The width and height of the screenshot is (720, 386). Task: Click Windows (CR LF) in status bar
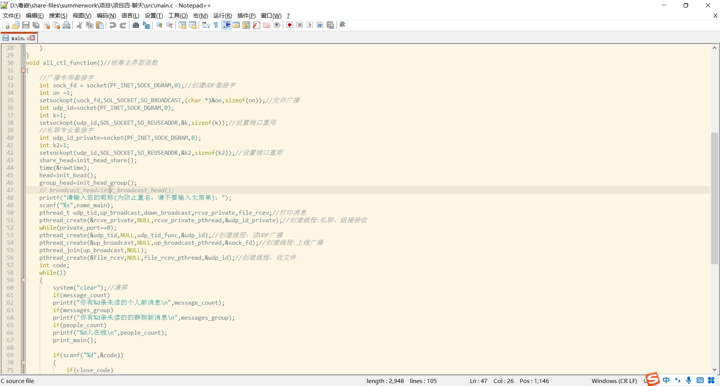[x=614, y=381]
